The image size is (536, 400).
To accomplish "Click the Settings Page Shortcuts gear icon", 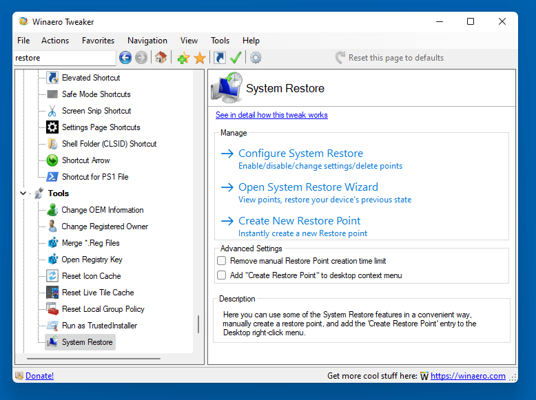I will 52,127.
